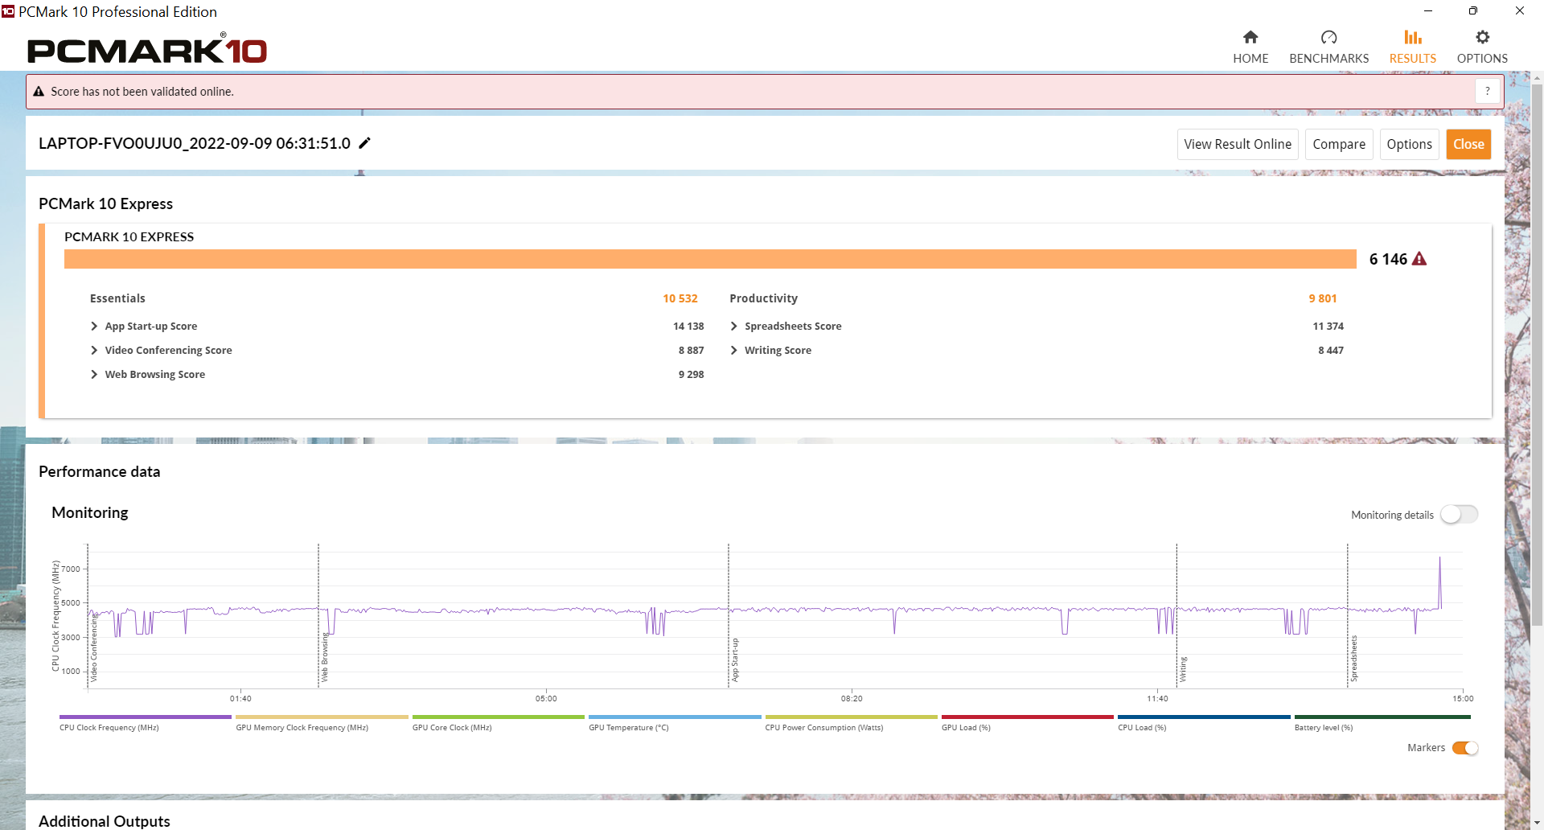The image size is (1544, 830).
Task: Click the help question mark in warning banner
Action: (x=1488, y=92)
